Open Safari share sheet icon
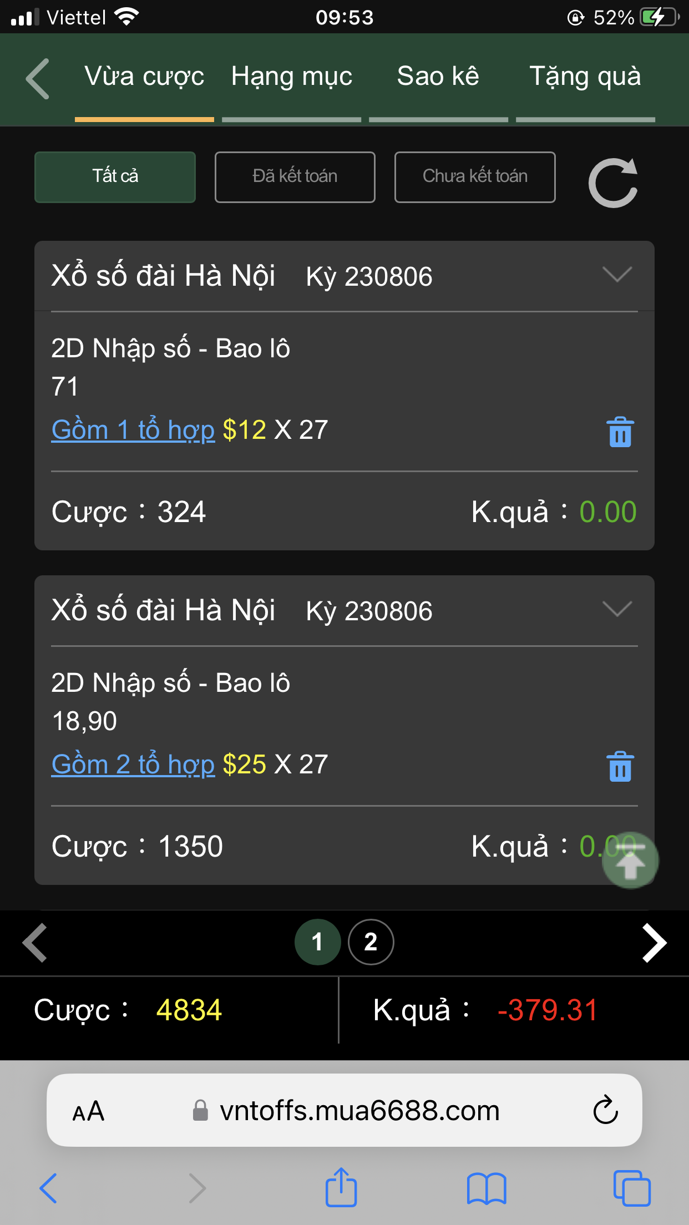 (341, 1188)
